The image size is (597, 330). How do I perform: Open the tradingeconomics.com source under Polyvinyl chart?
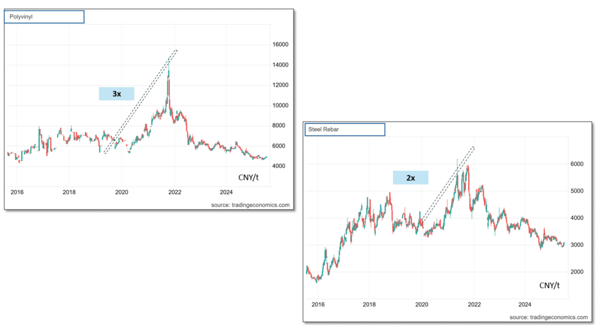click(250, 205)
